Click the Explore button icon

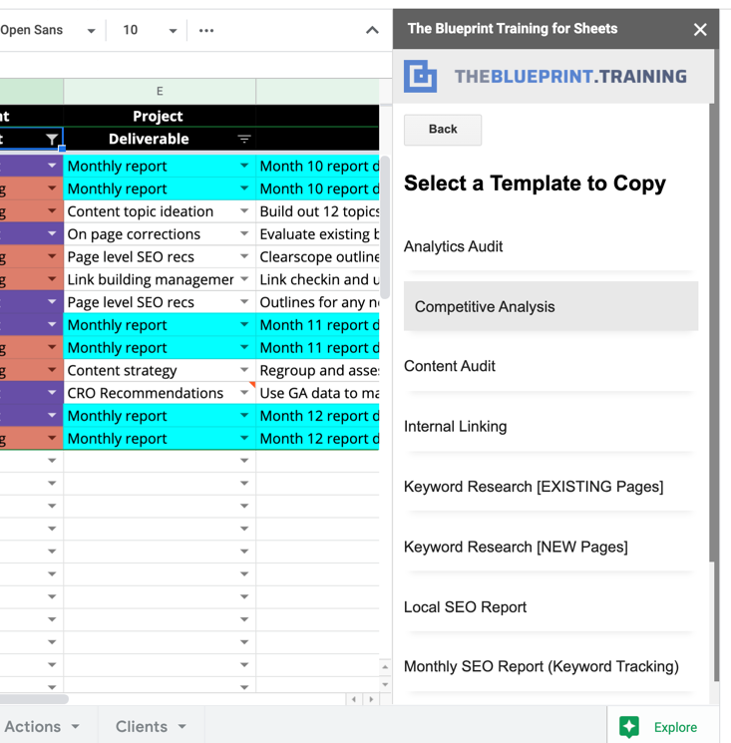[629, 726]
